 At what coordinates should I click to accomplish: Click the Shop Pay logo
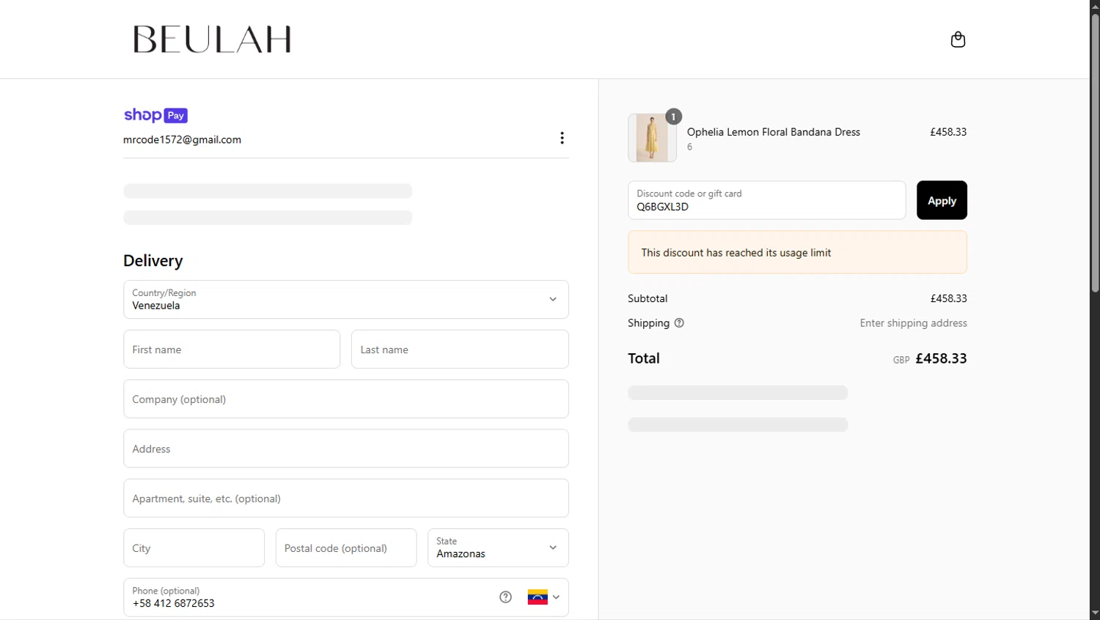click(155, 115)
